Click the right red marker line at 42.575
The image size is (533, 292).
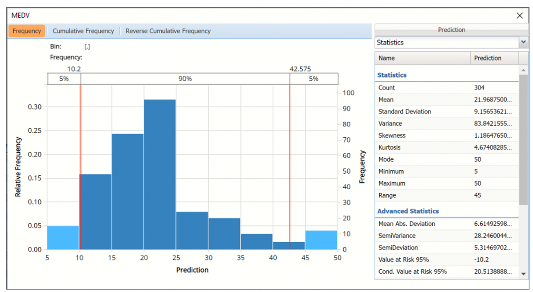[290, 164]
